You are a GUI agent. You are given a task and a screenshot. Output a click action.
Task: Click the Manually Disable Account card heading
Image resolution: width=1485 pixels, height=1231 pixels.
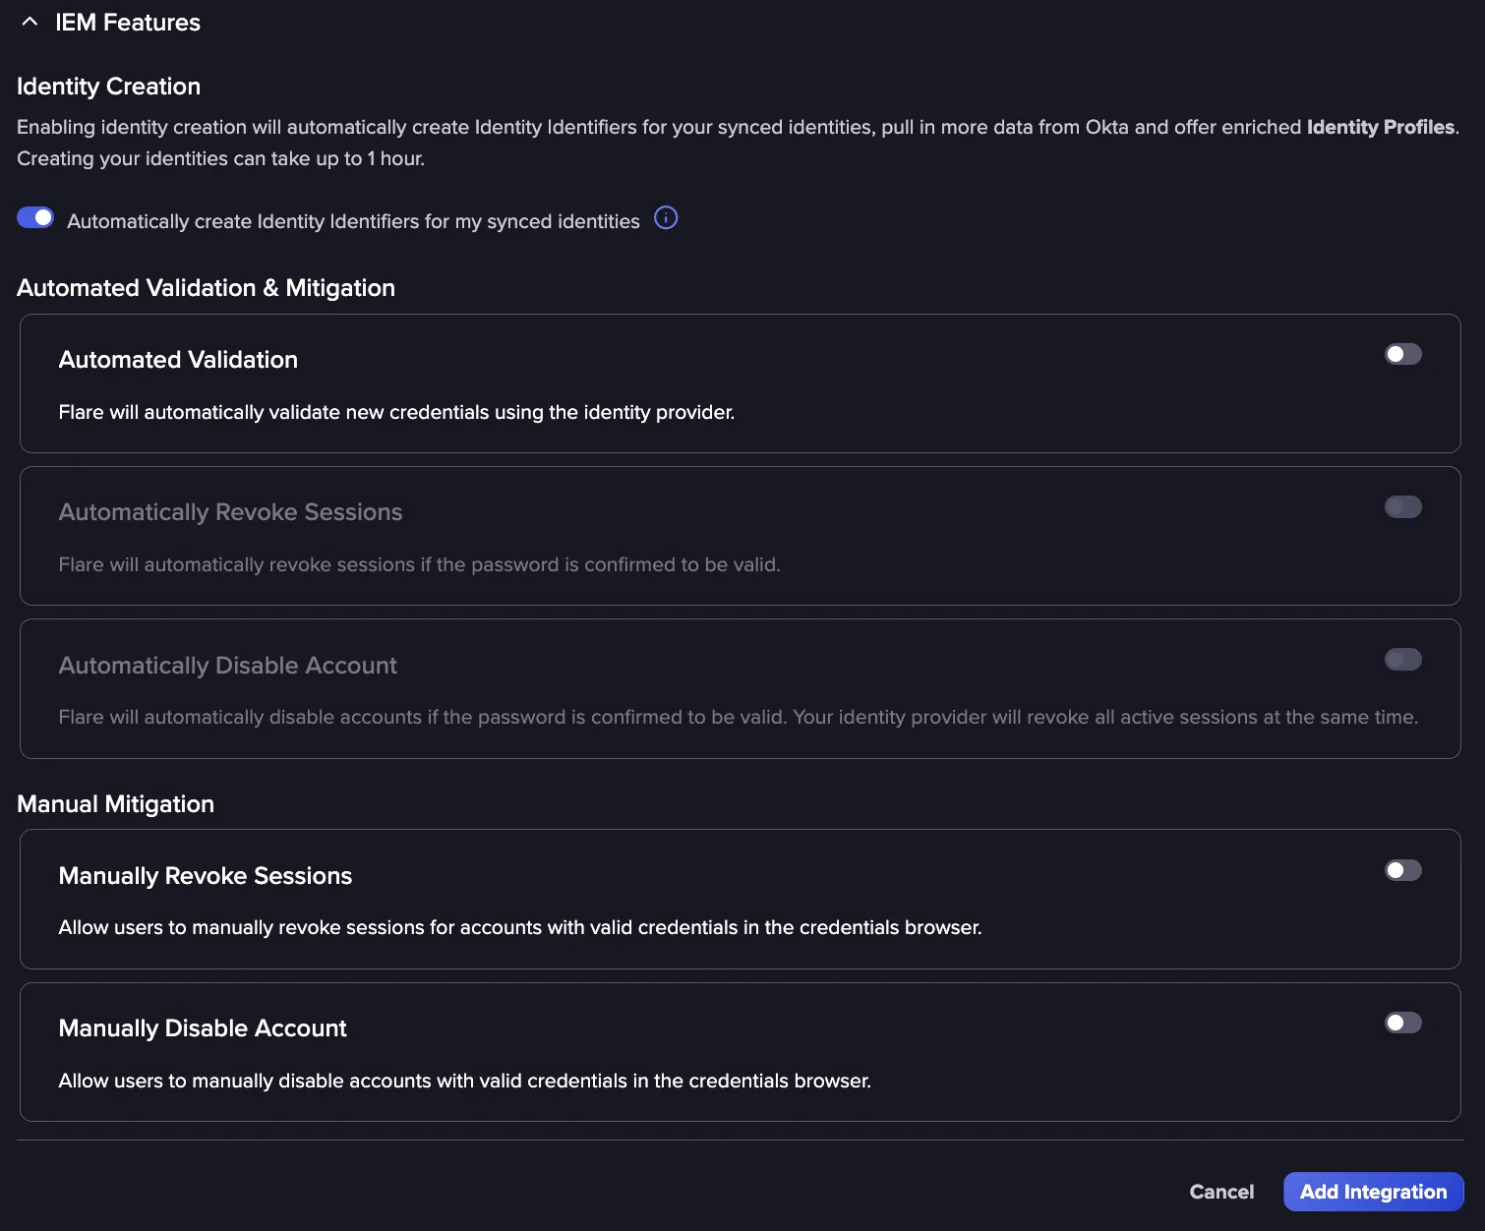tap(203, 1028)
